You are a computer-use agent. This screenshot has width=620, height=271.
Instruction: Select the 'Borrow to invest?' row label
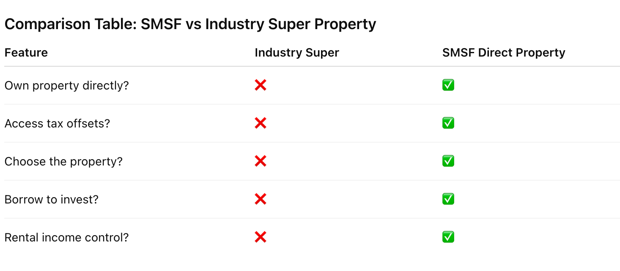[x=52, y=199]
